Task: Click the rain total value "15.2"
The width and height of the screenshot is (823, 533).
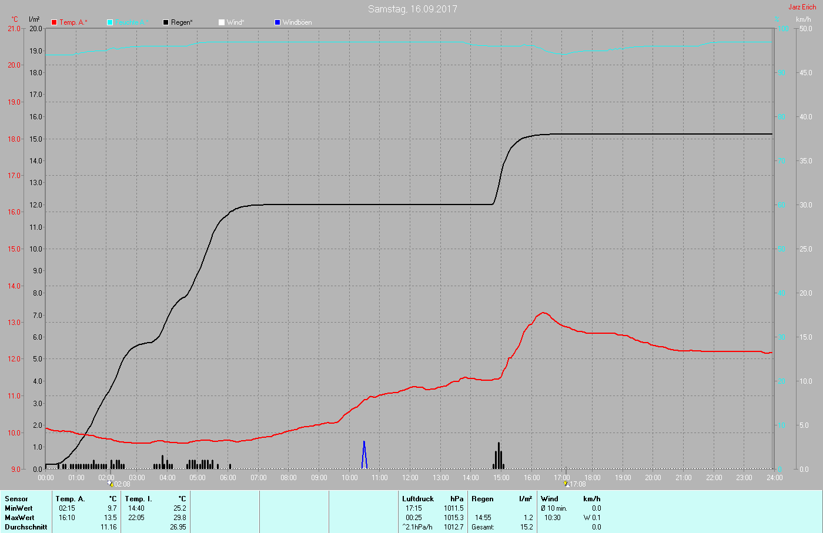Action: click(527, 527)
